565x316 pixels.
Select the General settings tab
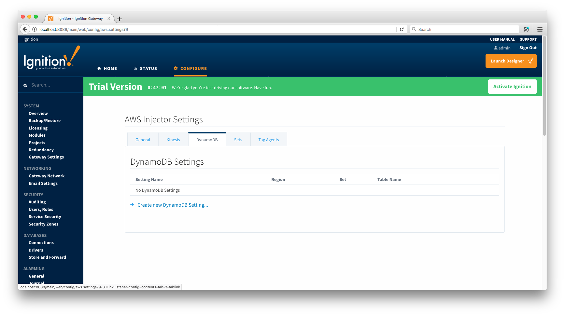pos(143,140)
